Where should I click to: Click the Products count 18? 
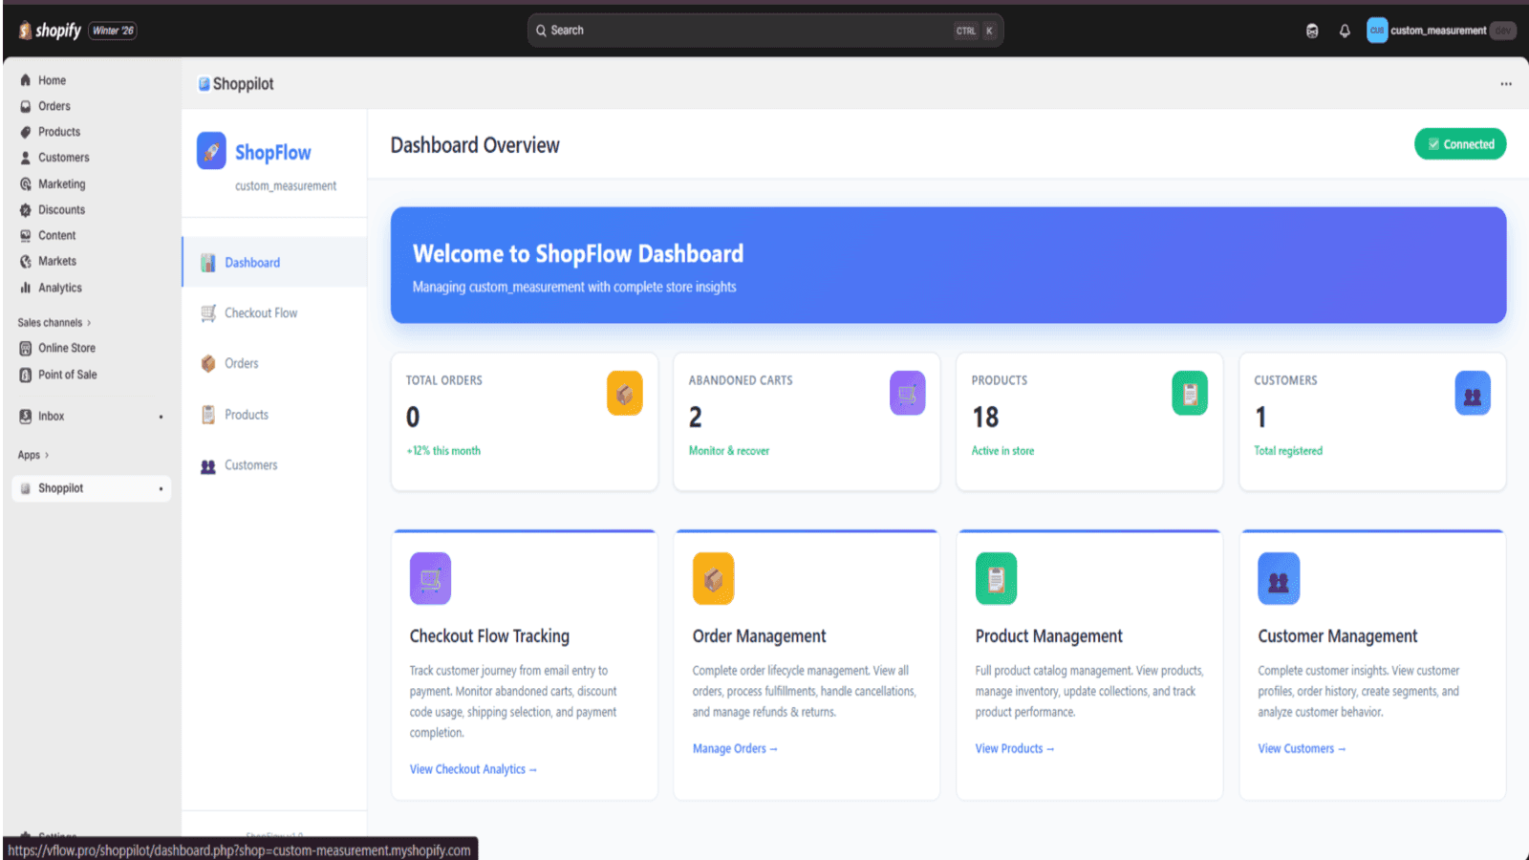tap(985, 418)
